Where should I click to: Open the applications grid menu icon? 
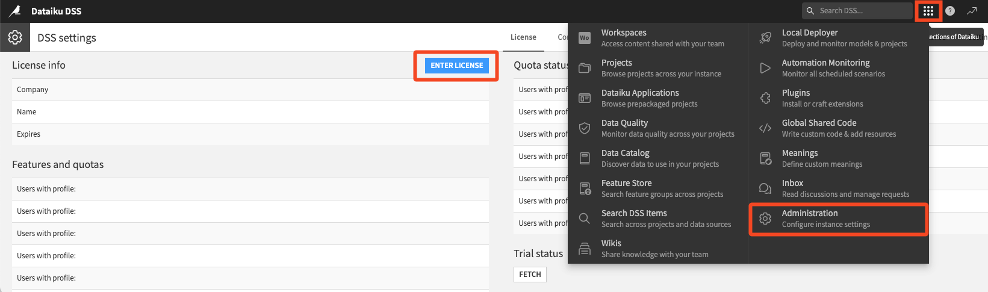[928, 11]
